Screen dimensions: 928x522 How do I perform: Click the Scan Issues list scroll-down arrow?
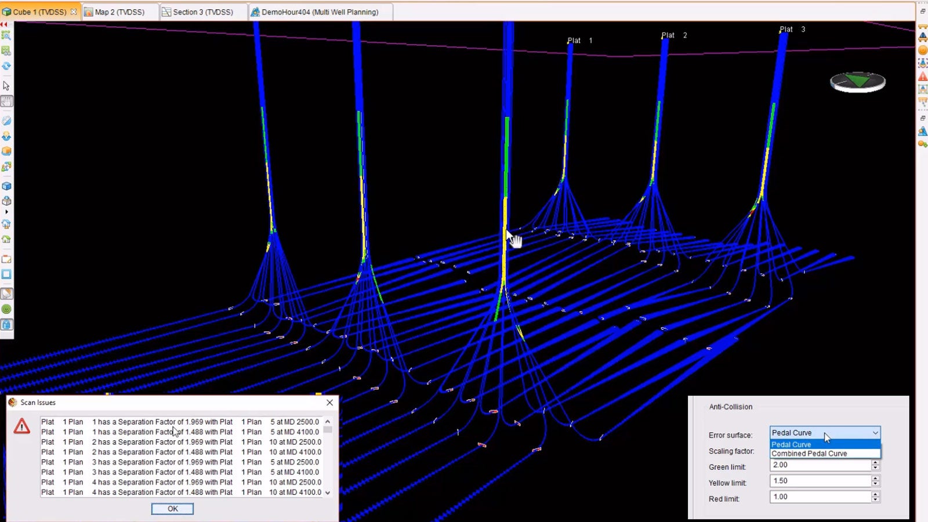[328, 492]
